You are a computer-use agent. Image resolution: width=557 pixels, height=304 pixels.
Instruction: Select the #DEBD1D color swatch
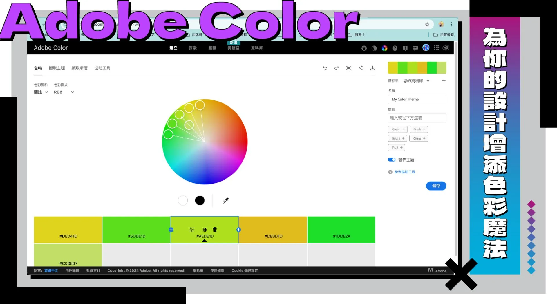[273, 230]
